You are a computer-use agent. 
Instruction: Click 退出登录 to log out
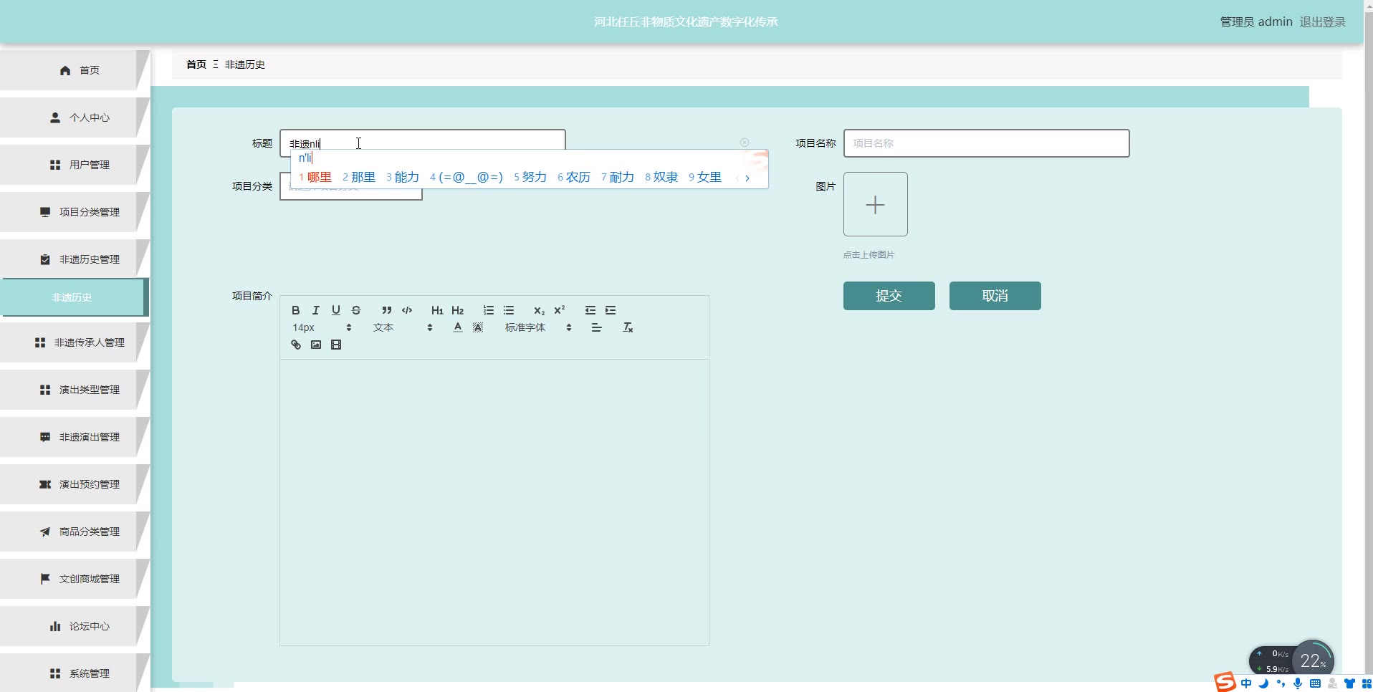pos(1323,21)
